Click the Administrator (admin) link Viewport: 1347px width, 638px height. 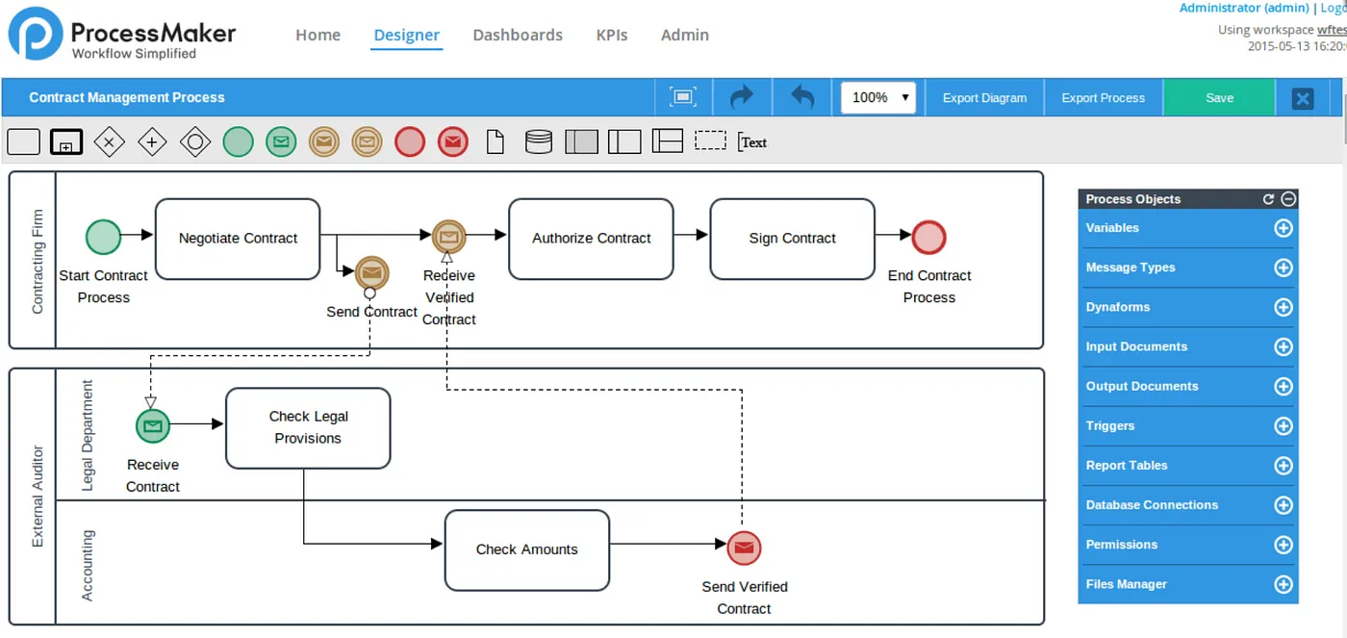click(1244, 8)
